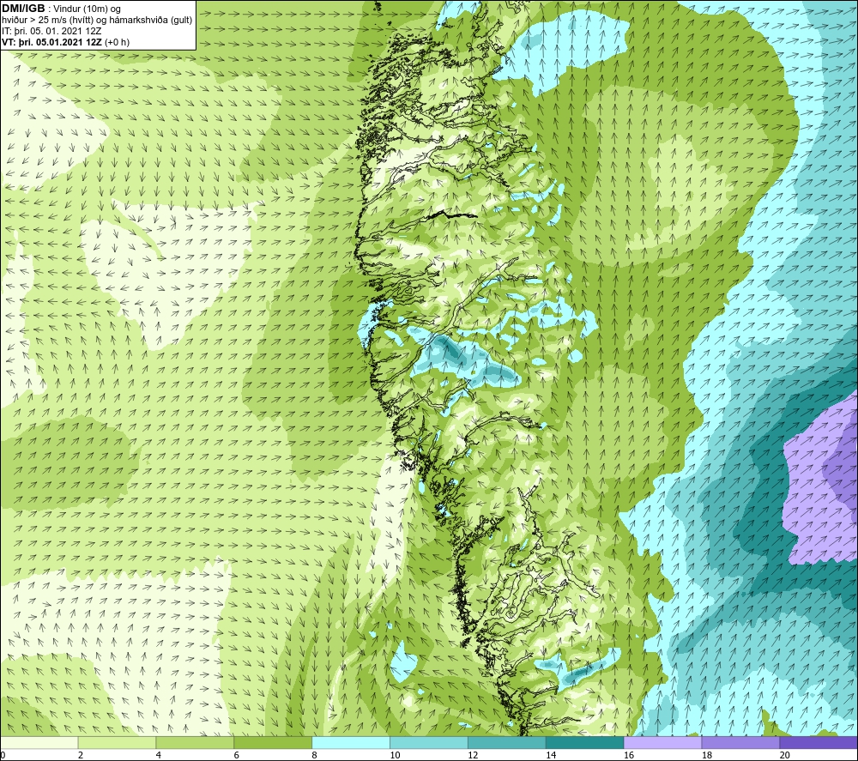
Task: Click the legend label 16
Action: 629,756
